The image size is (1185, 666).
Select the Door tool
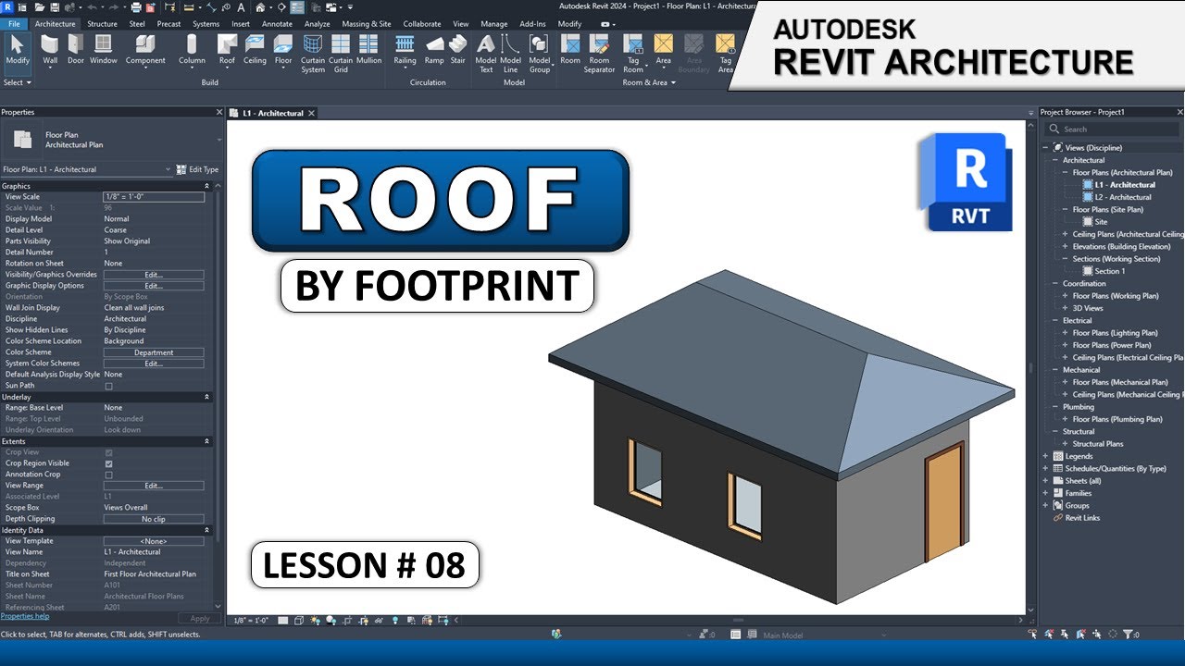click(76, 50)
